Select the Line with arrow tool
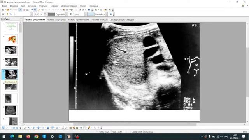Image resolution: width=249 pixels, height=140 pixels. [11, 128]
